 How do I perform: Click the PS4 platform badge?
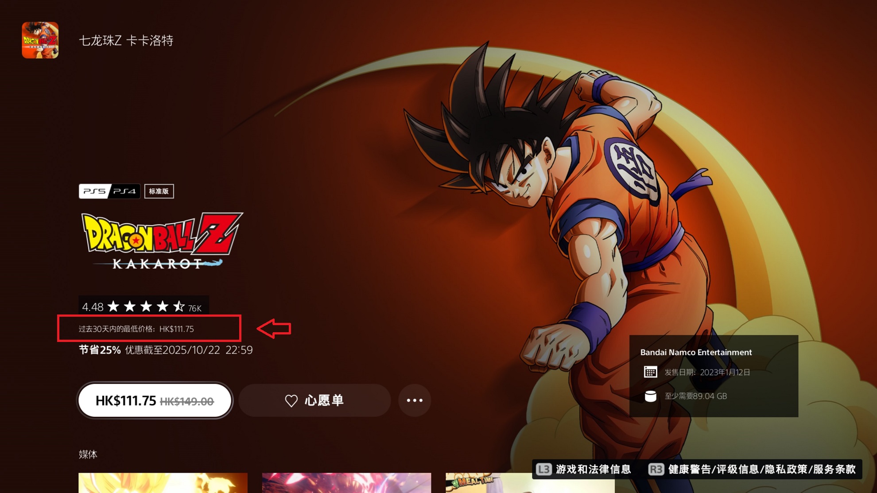pyautogui.click(x=124, y=191)
